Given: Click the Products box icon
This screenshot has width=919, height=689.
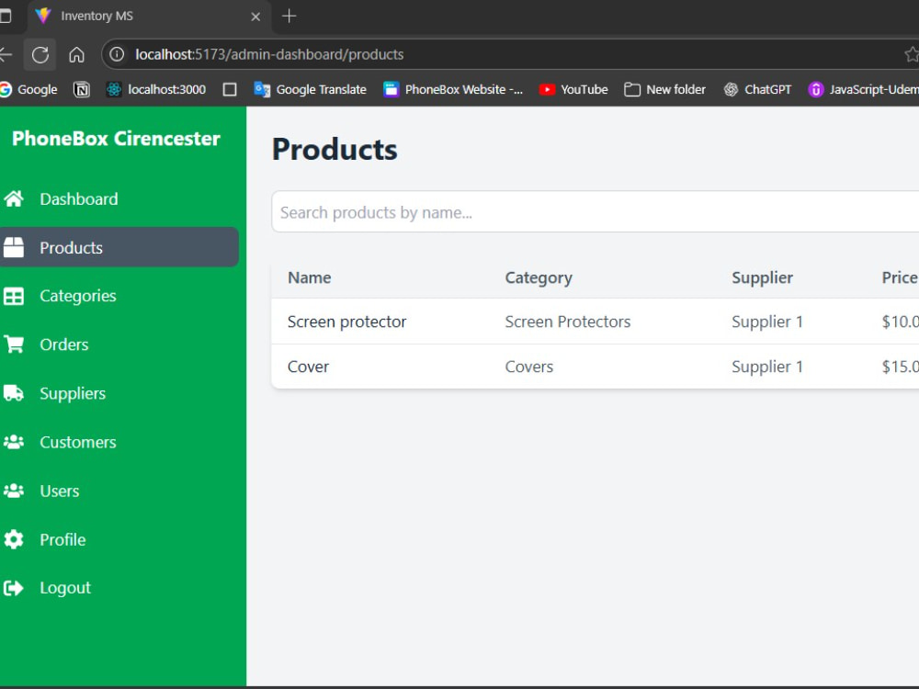Looking at the screenshot, I should point(14,247).
